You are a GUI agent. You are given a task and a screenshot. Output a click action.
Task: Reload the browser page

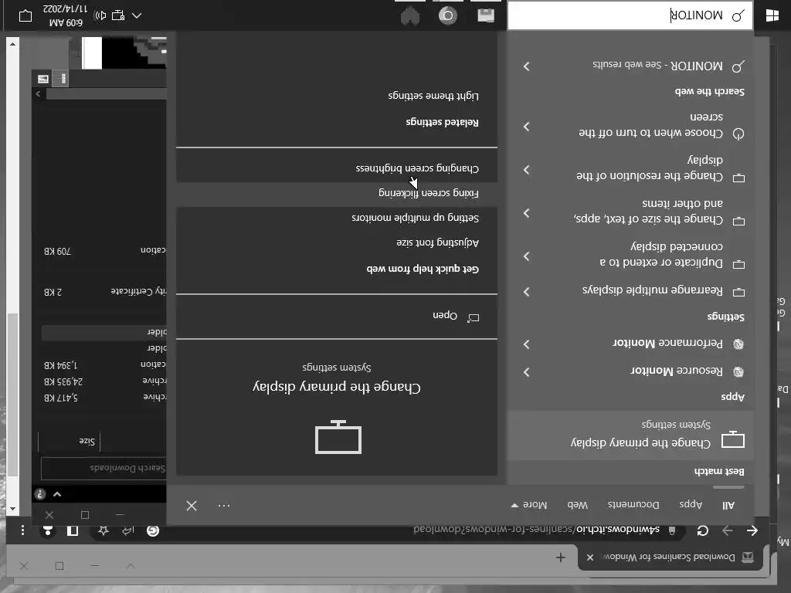(702, 530)
